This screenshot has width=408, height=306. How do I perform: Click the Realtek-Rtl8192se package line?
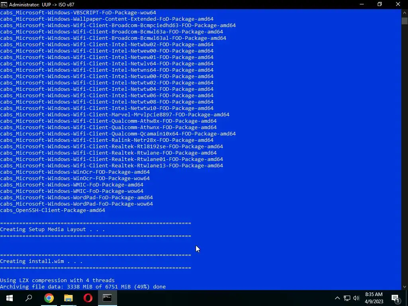point(112,147)
